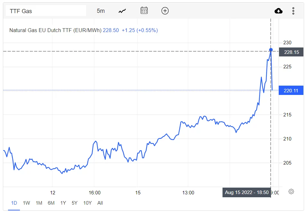This screenshot has height=212, width=306.
Task: Open the three-dot more options menu
Action: [x=293, y=11]
